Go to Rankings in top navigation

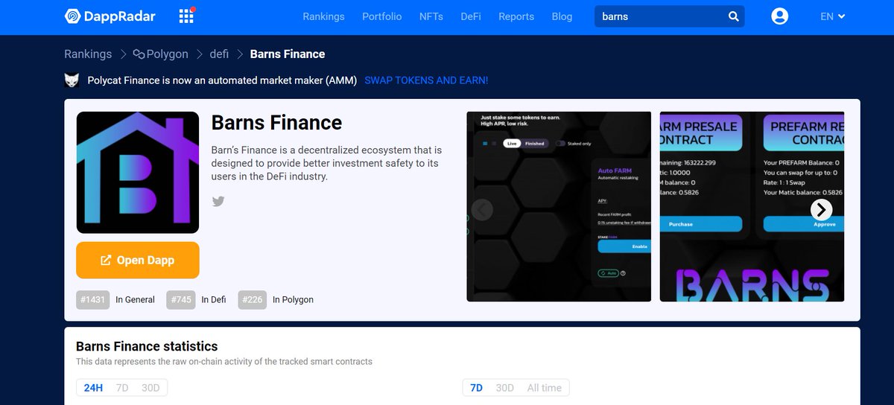[x=323, y=16]
